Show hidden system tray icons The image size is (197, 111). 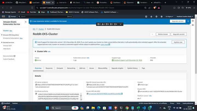click(x=160, y=108)
